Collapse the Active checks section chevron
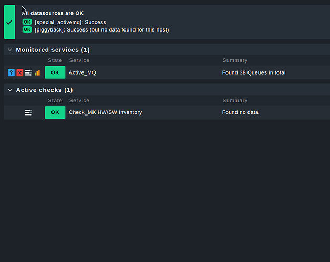 [9, 90]
